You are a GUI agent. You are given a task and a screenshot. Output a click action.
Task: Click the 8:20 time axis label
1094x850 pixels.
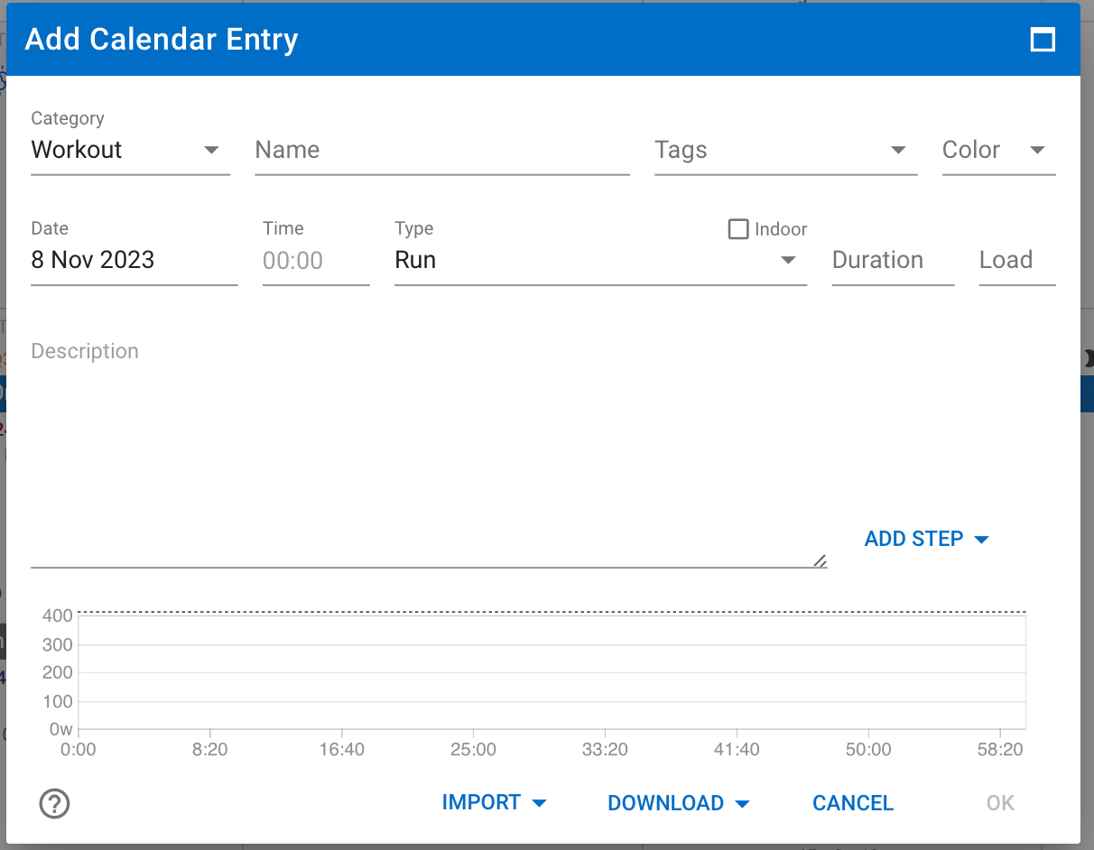click(209, 750)
